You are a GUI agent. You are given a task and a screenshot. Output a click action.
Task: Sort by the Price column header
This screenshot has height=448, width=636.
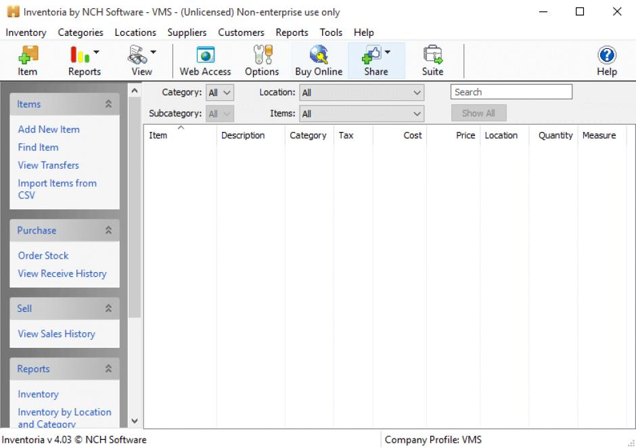pyautogui.click(x=453, y=135)
